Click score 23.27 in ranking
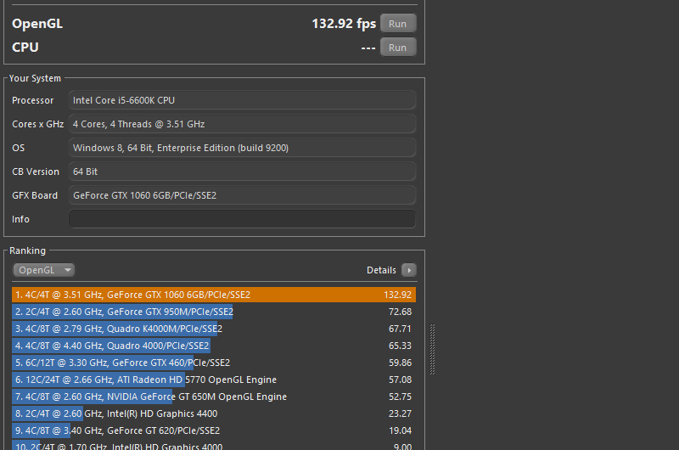This screenshot has height=450, width=679. click(x=400, y=413)
